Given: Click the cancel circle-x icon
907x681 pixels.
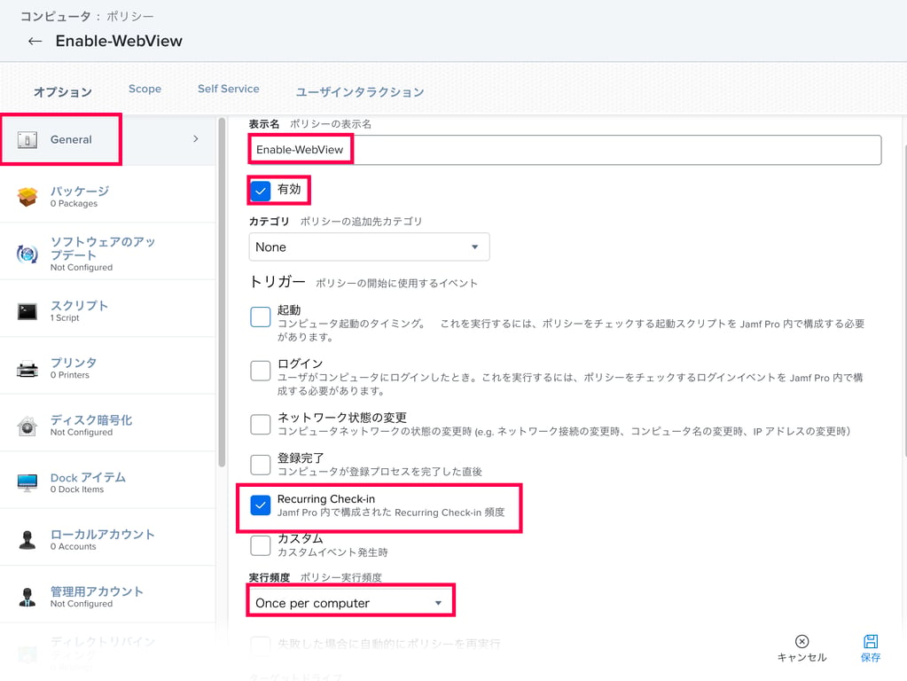Looking at the screenshot, I should (x=801, y=641).
